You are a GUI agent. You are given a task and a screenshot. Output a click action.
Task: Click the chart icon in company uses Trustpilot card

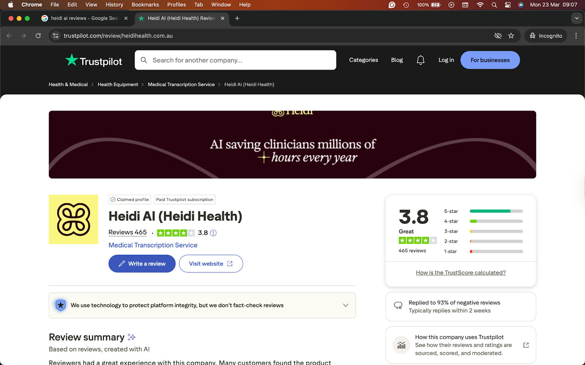(x=401, y=345)
